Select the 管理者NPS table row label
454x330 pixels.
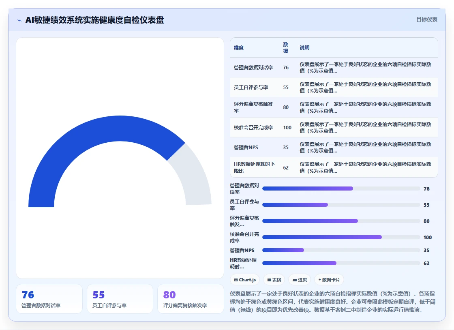[x=246, y=147]
